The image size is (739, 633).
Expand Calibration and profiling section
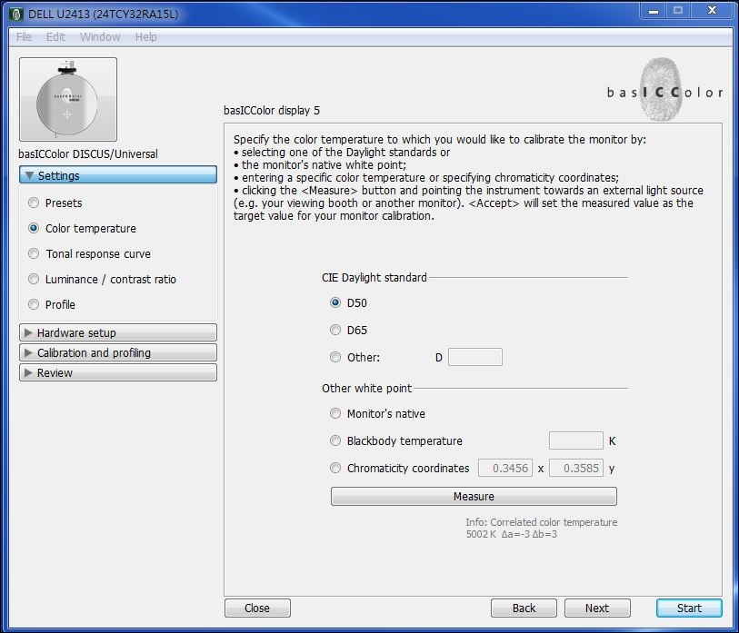118,352
